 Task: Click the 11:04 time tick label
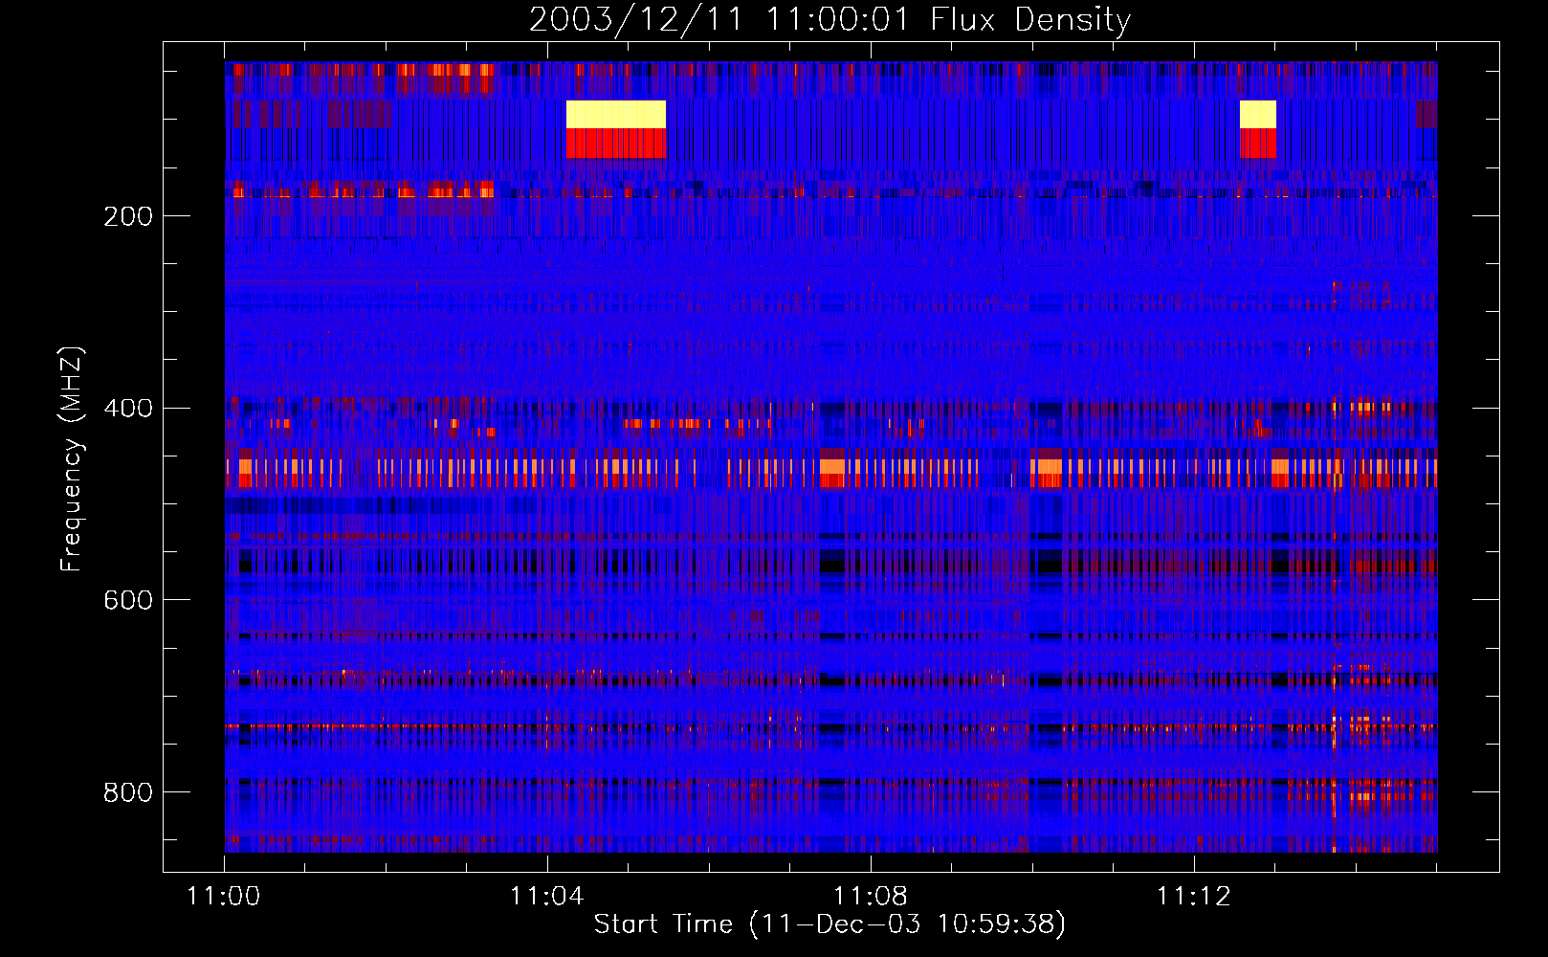pyautogui.click(x=547, y=896)
